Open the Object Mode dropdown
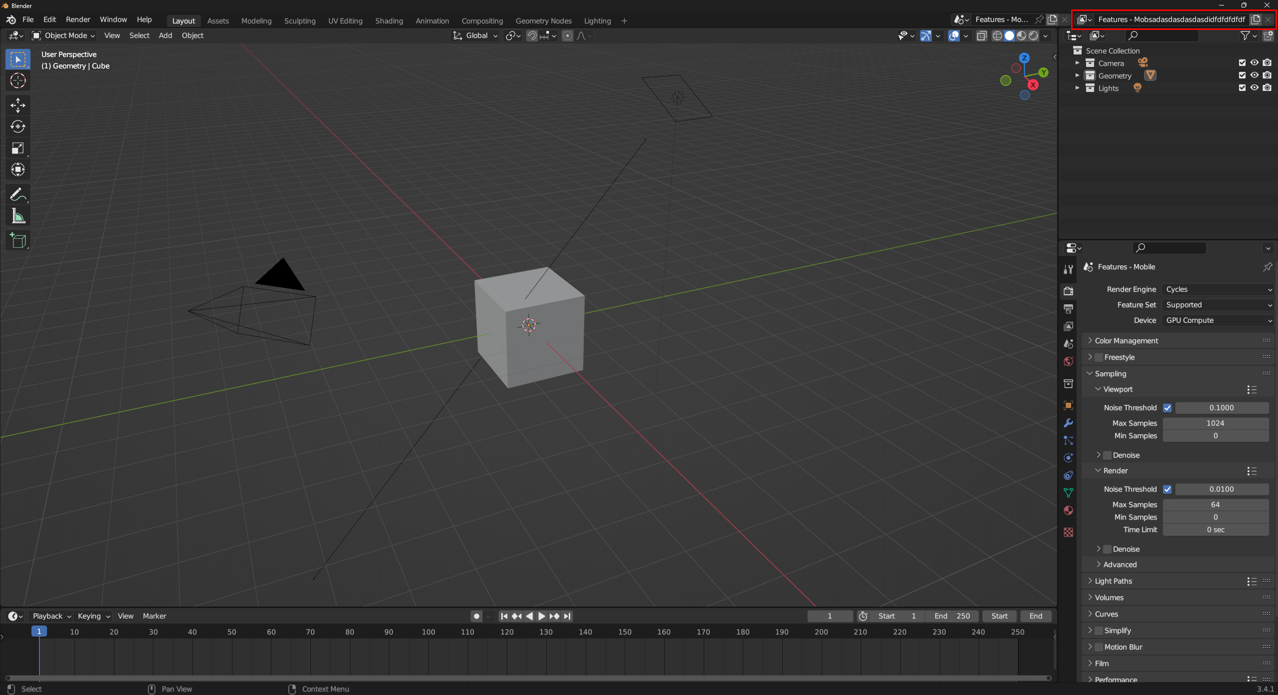The width and height of the screenshot is (1278, 695). pos(63,35)
